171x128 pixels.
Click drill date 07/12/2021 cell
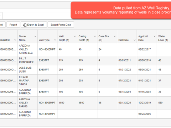point(127,81)
